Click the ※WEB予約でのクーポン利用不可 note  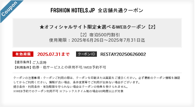[x=36, y=91]
